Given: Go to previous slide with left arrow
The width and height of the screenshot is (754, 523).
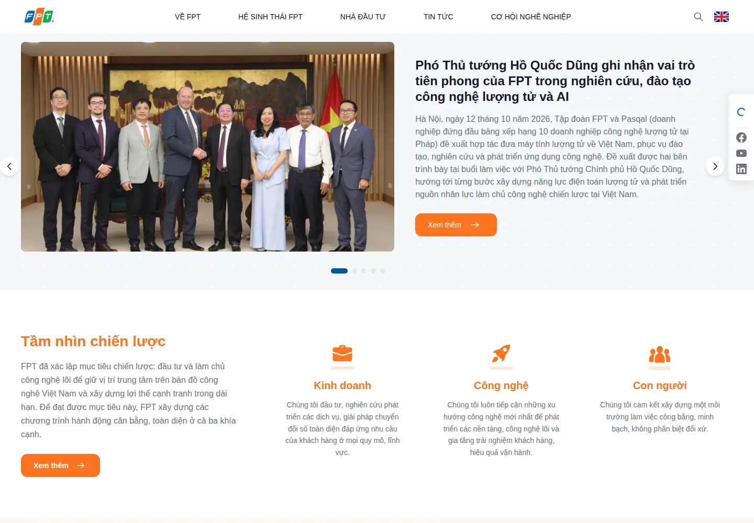Looking at the screenshot, I should click(x=9, y=166).
